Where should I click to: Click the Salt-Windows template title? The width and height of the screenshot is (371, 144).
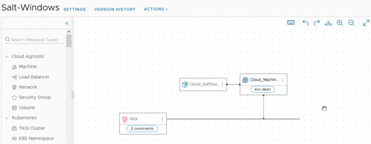tap(30, 8)
